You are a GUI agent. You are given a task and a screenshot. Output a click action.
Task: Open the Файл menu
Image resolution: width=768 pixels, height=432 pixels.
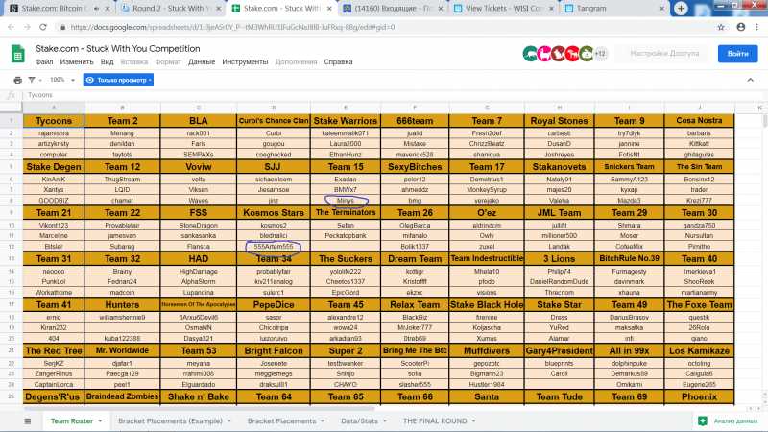tap(44, 62)
